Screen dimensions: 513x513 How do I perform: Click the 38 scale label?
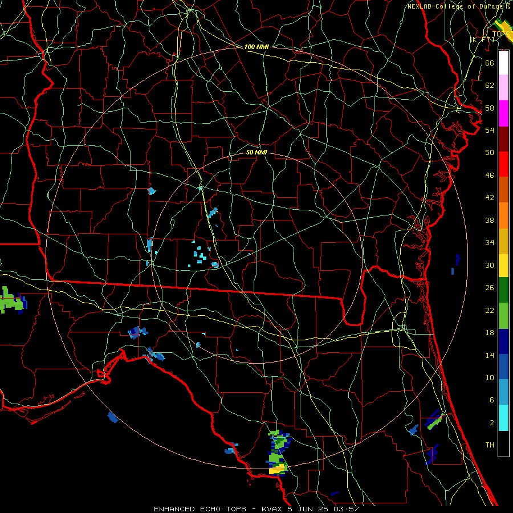click(490, 220)
